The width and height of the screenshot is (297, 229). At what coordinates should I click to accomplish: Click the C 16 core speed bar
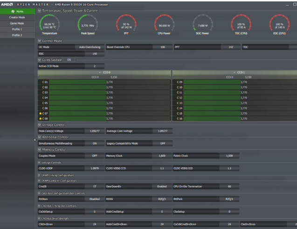coord(240,119)
